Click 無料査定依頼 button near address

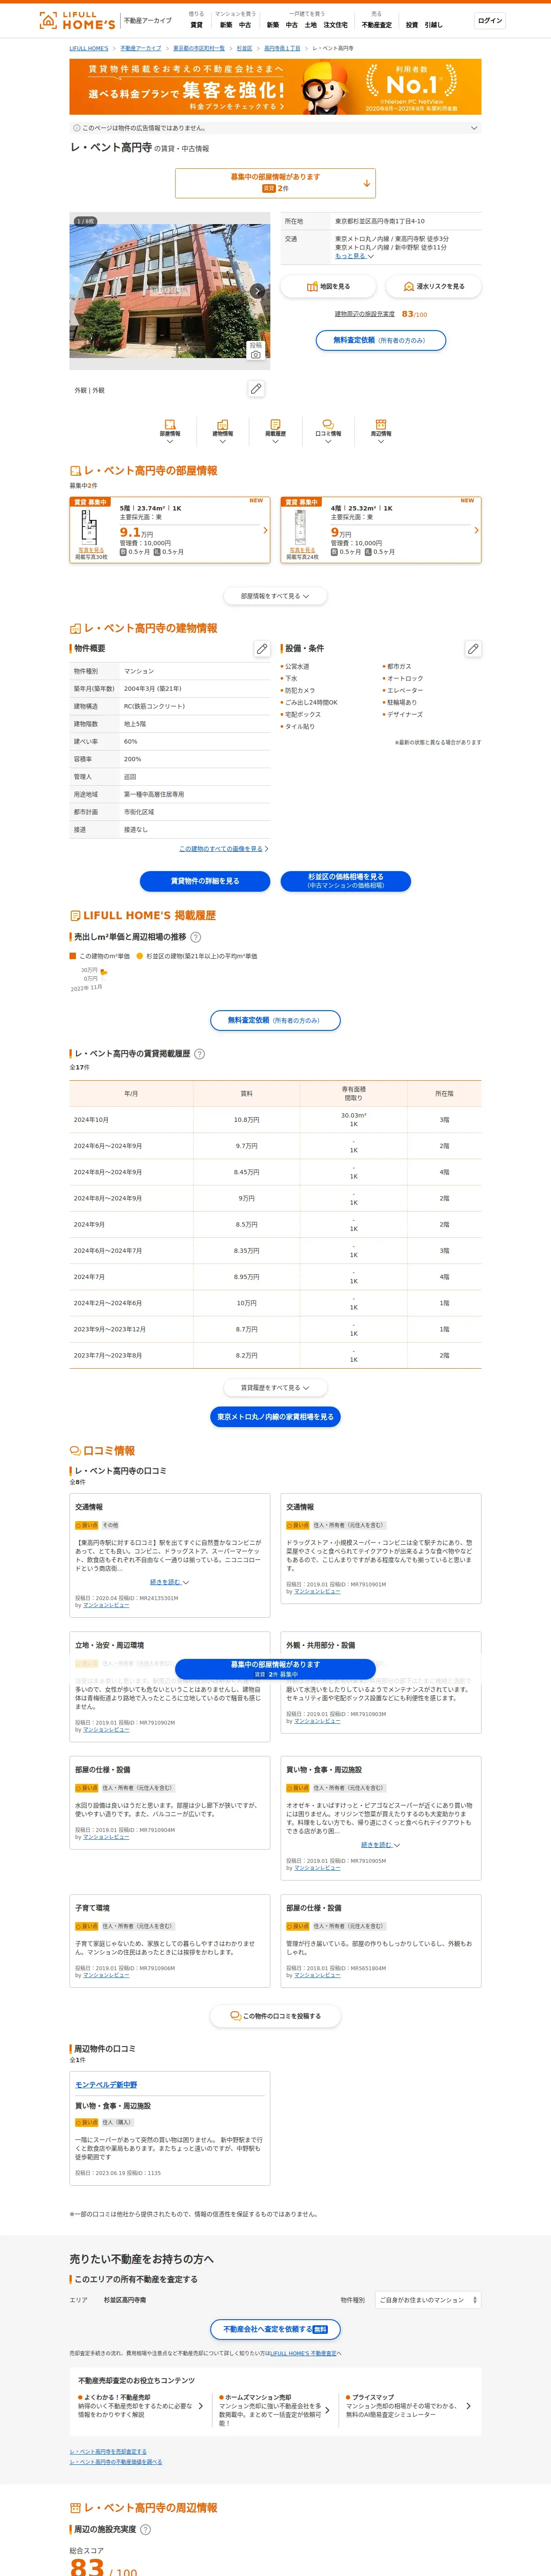(x=381, y=340)
